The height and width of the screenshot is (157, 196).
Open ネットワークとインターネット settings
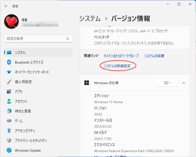tap(38, 72)
